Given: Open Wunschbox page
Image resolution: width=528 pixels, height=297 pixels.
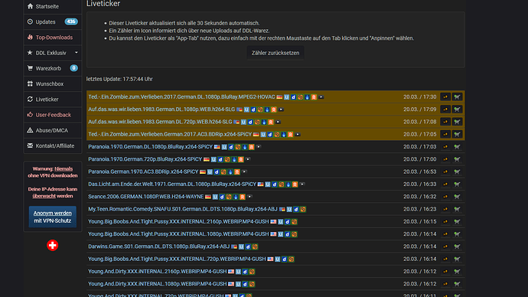Looking at the screenshot, I should [53, 84].
